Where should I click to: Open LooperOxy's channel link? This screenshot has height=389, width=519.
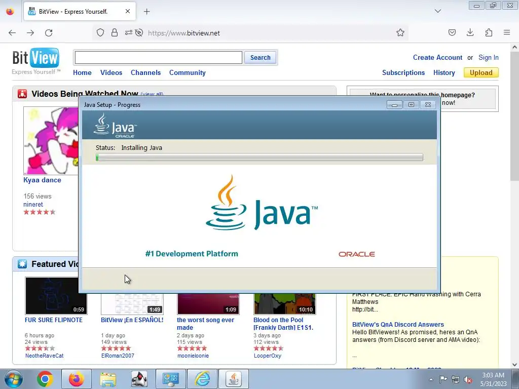click(x=268, y=356)
